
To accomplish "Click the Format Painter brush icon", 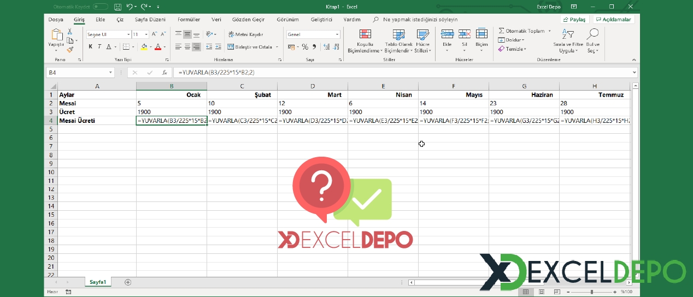I will pyautogui.click(x=70, y=49).
